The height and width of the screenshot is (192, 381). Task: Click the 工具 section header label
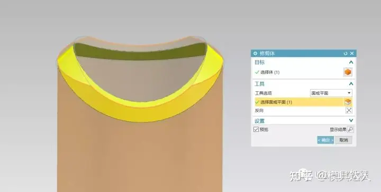click(x=259, y=84)
